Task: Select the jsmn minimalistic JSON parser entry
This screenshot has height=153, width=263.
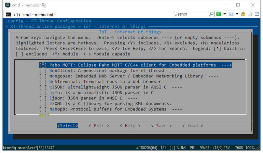Action: pyautogui.click(x=102, y=92)
